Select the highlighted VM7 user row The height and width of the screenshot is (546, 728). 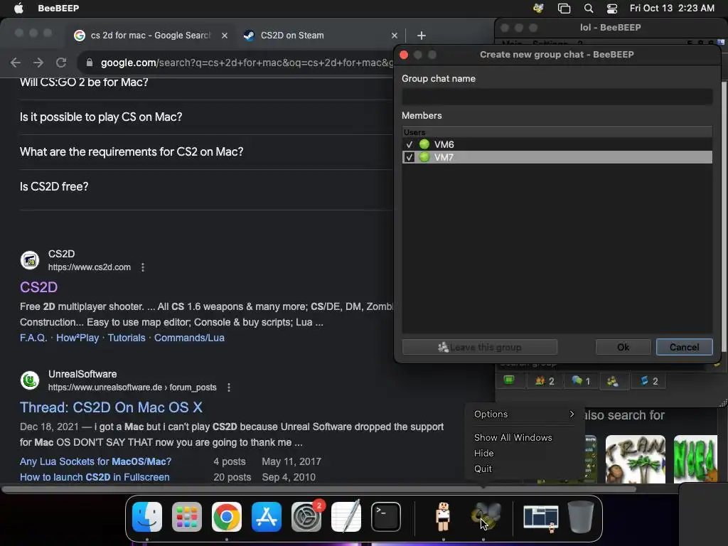click(x=557, y=157)
